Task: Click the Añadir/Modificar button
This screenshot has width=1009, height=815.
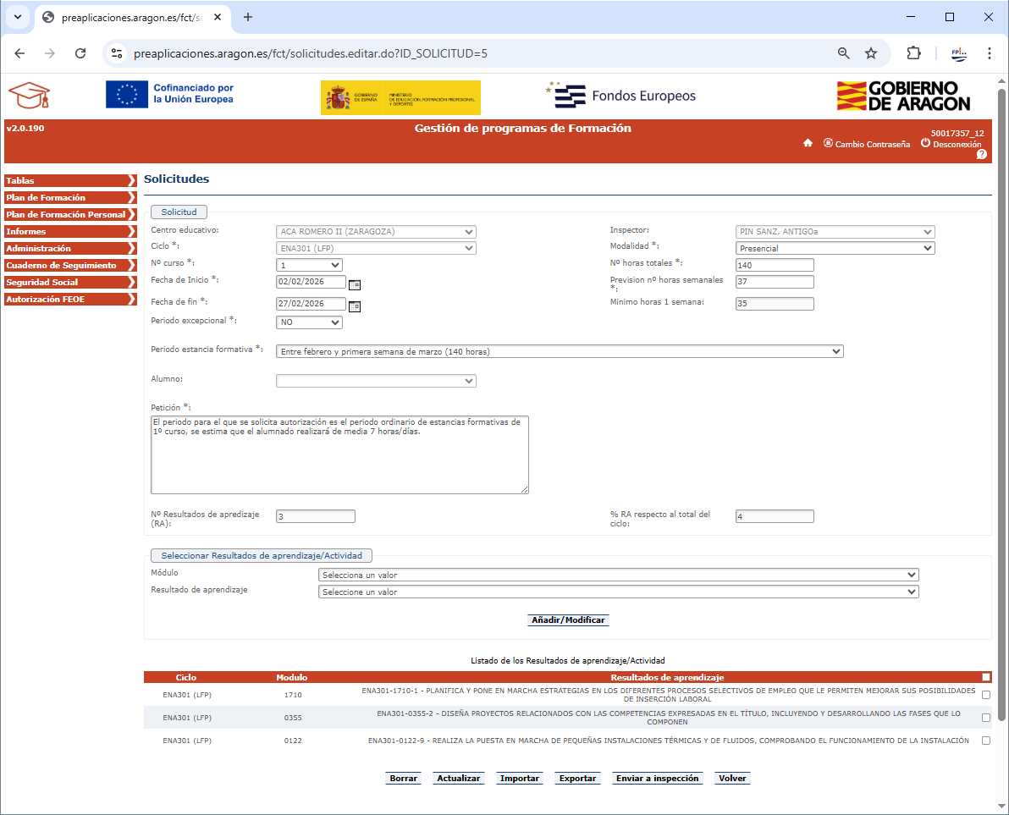Action: pos(567,620)
